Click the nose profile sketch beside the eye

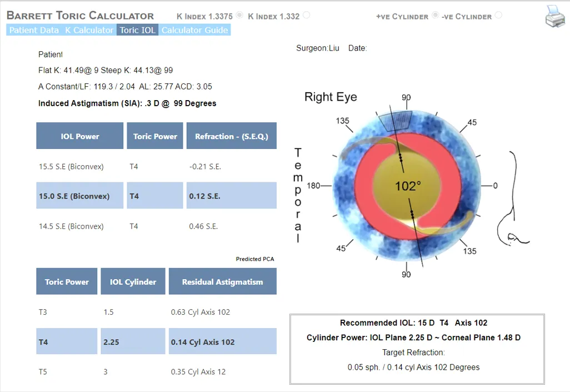[513, 199]
